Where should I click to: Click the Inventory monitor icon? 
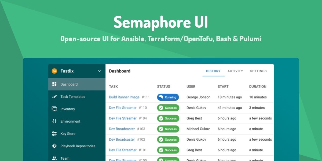pyautogui.click(x=54, y=109)
